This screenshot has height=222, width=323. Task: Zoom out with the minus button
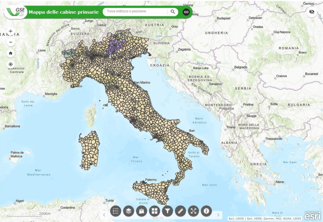coord(11,42)
